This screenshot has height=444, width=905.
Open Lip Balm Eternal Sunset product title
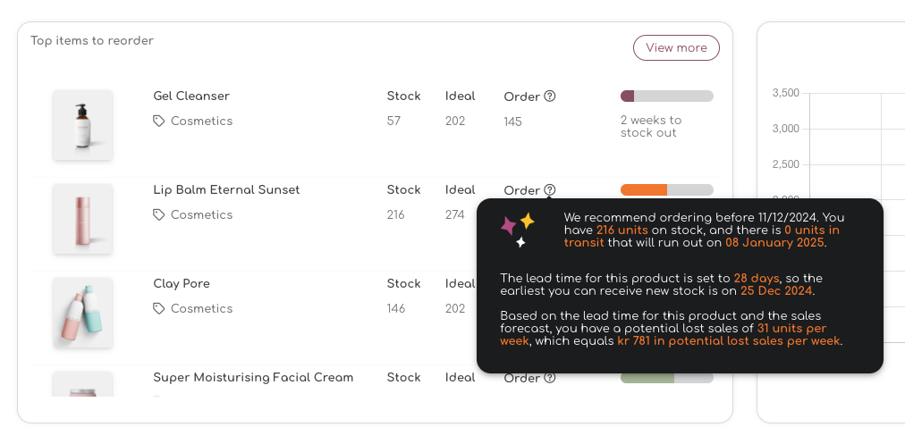tap(226, 189)
